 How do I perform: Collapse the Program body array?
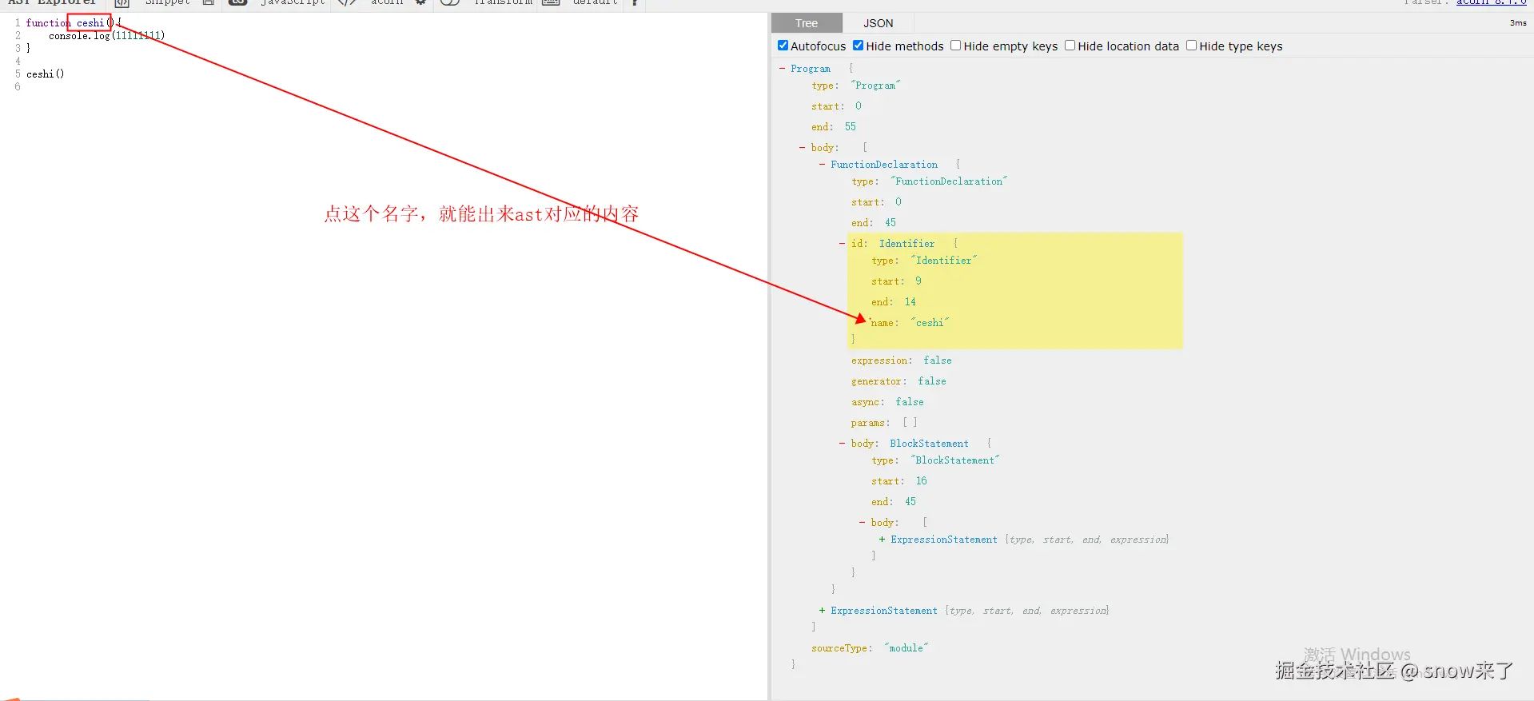coord(802,148)
